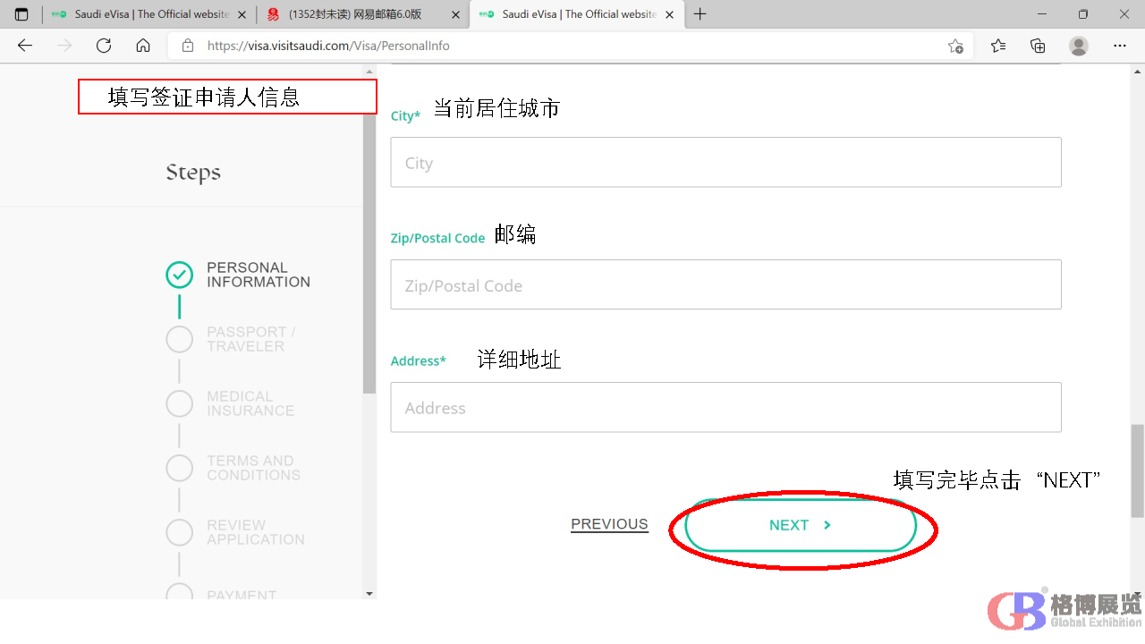Open a new browser tab

point(700,14)
